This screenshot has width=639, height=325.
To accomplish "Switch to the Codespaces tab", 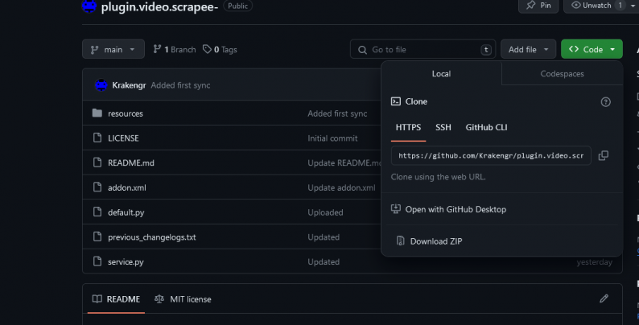I will point(562,73).
